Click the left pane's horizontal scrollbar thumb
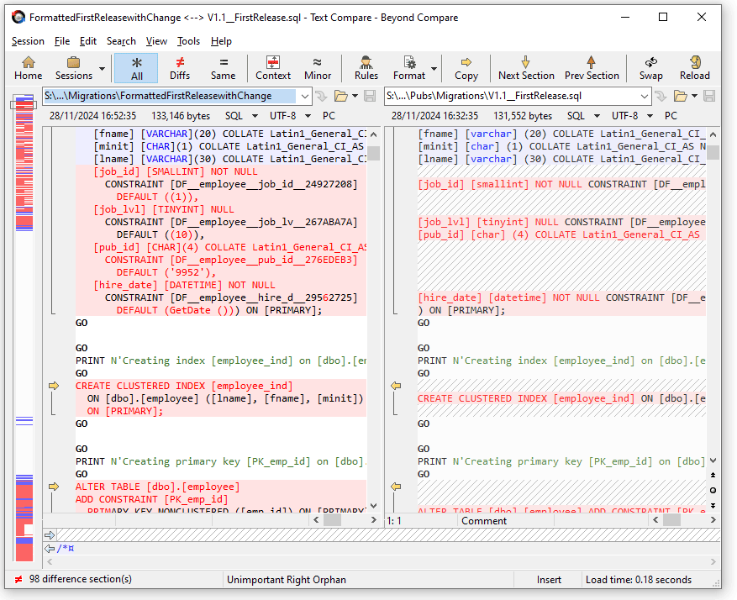The height and width of the screenshot is (600, 737). pos(332,520)
